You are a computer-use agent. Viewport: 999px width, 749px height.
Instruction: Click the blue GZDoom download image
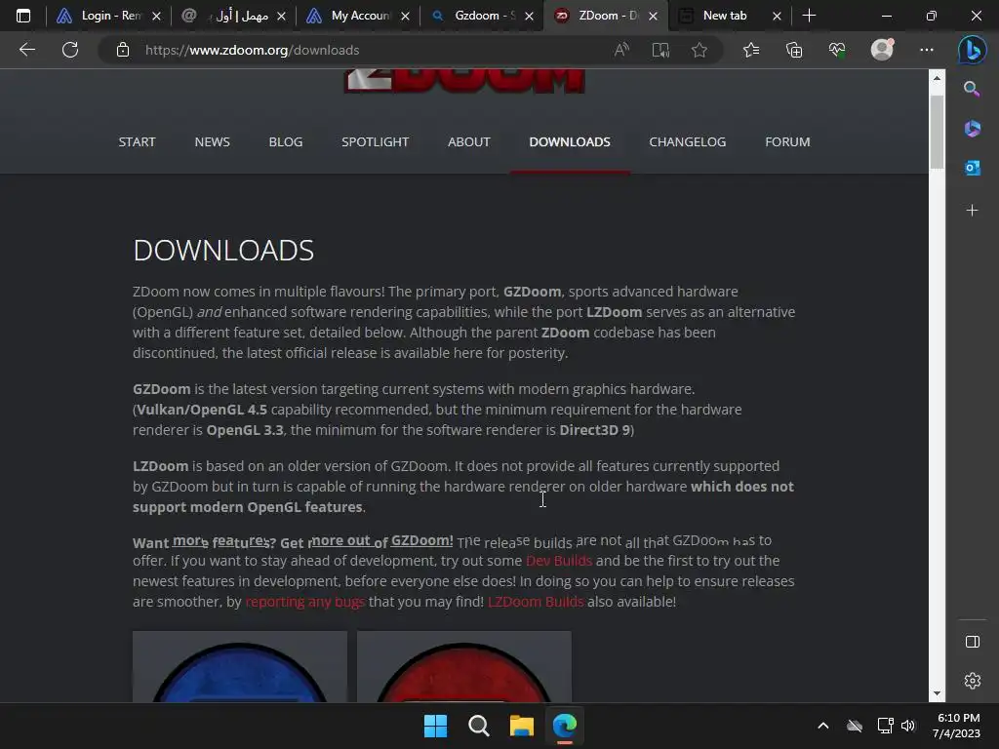pos(240,667)
